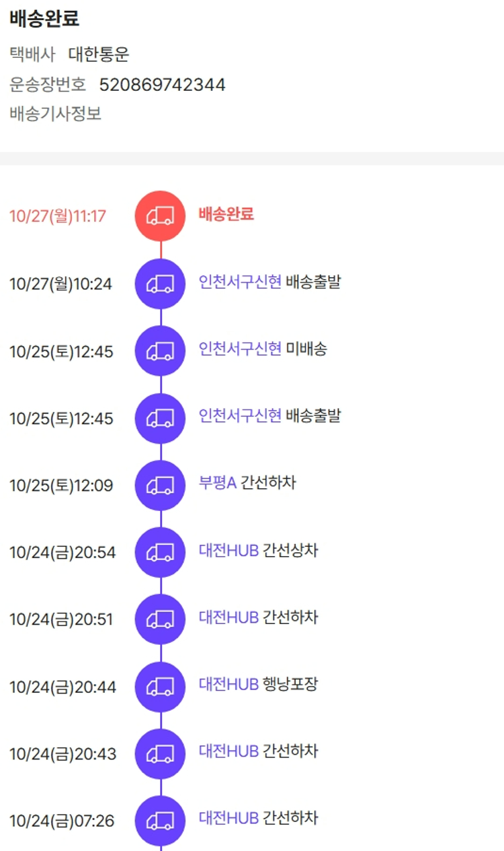Click the red 배송완료 truck icon
The height and width of the screenshot is (851, 504).
161,215
